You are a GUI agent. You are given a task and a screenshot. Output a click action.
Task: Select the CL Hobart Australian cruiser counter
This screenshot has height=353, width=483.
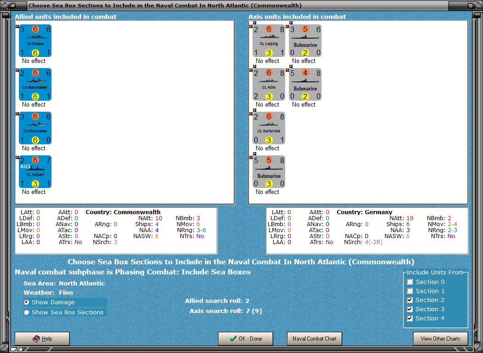[x=35, y=172]
